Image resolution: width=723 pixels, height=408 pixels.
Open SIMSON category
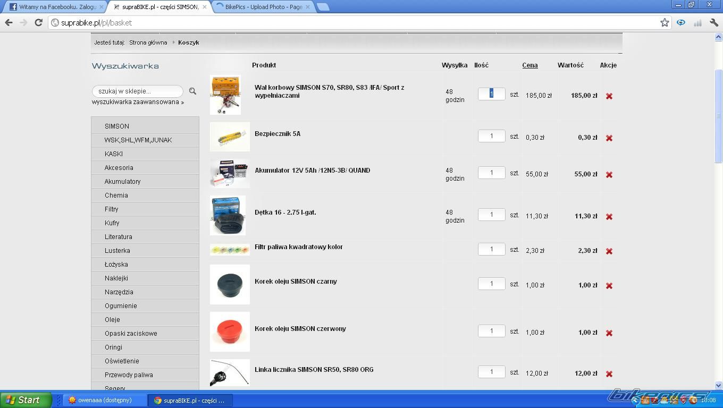click(x=145, y=126)
